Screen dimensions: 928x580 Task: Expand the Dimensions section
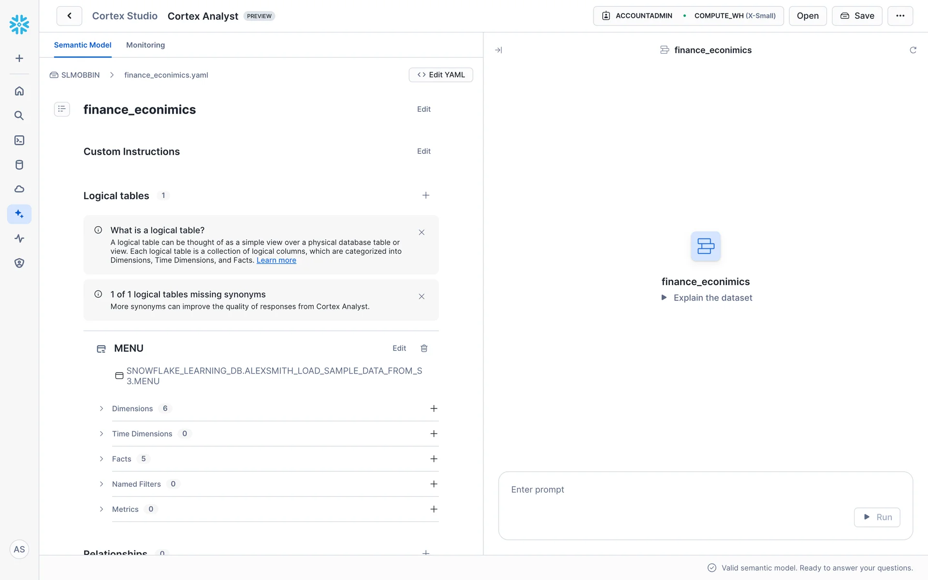101,408
